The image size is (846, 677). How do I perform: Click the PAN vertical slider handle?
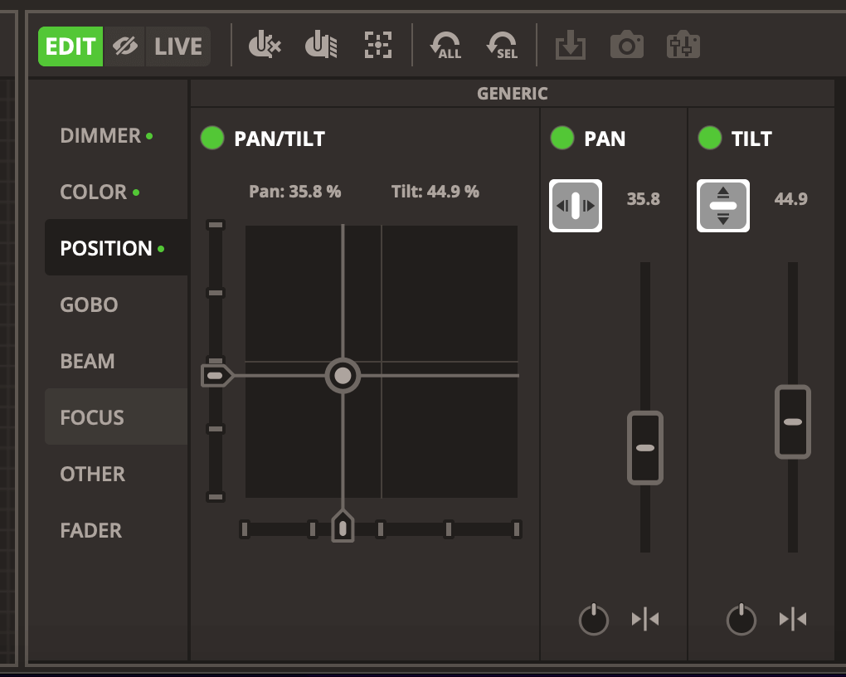coord(645,448)
